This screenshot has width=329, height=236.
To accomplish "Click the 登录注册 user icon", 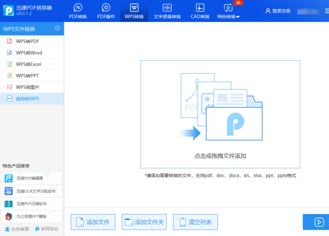I will [268, 11].
